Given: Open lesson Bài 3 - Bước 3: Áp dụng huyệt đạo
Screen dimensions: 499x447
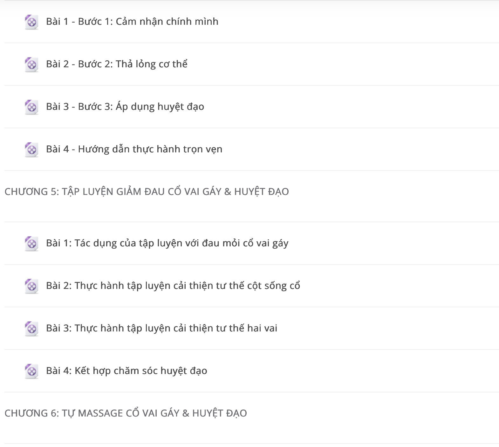Looking at the screenshot, I should click(125, 107).
